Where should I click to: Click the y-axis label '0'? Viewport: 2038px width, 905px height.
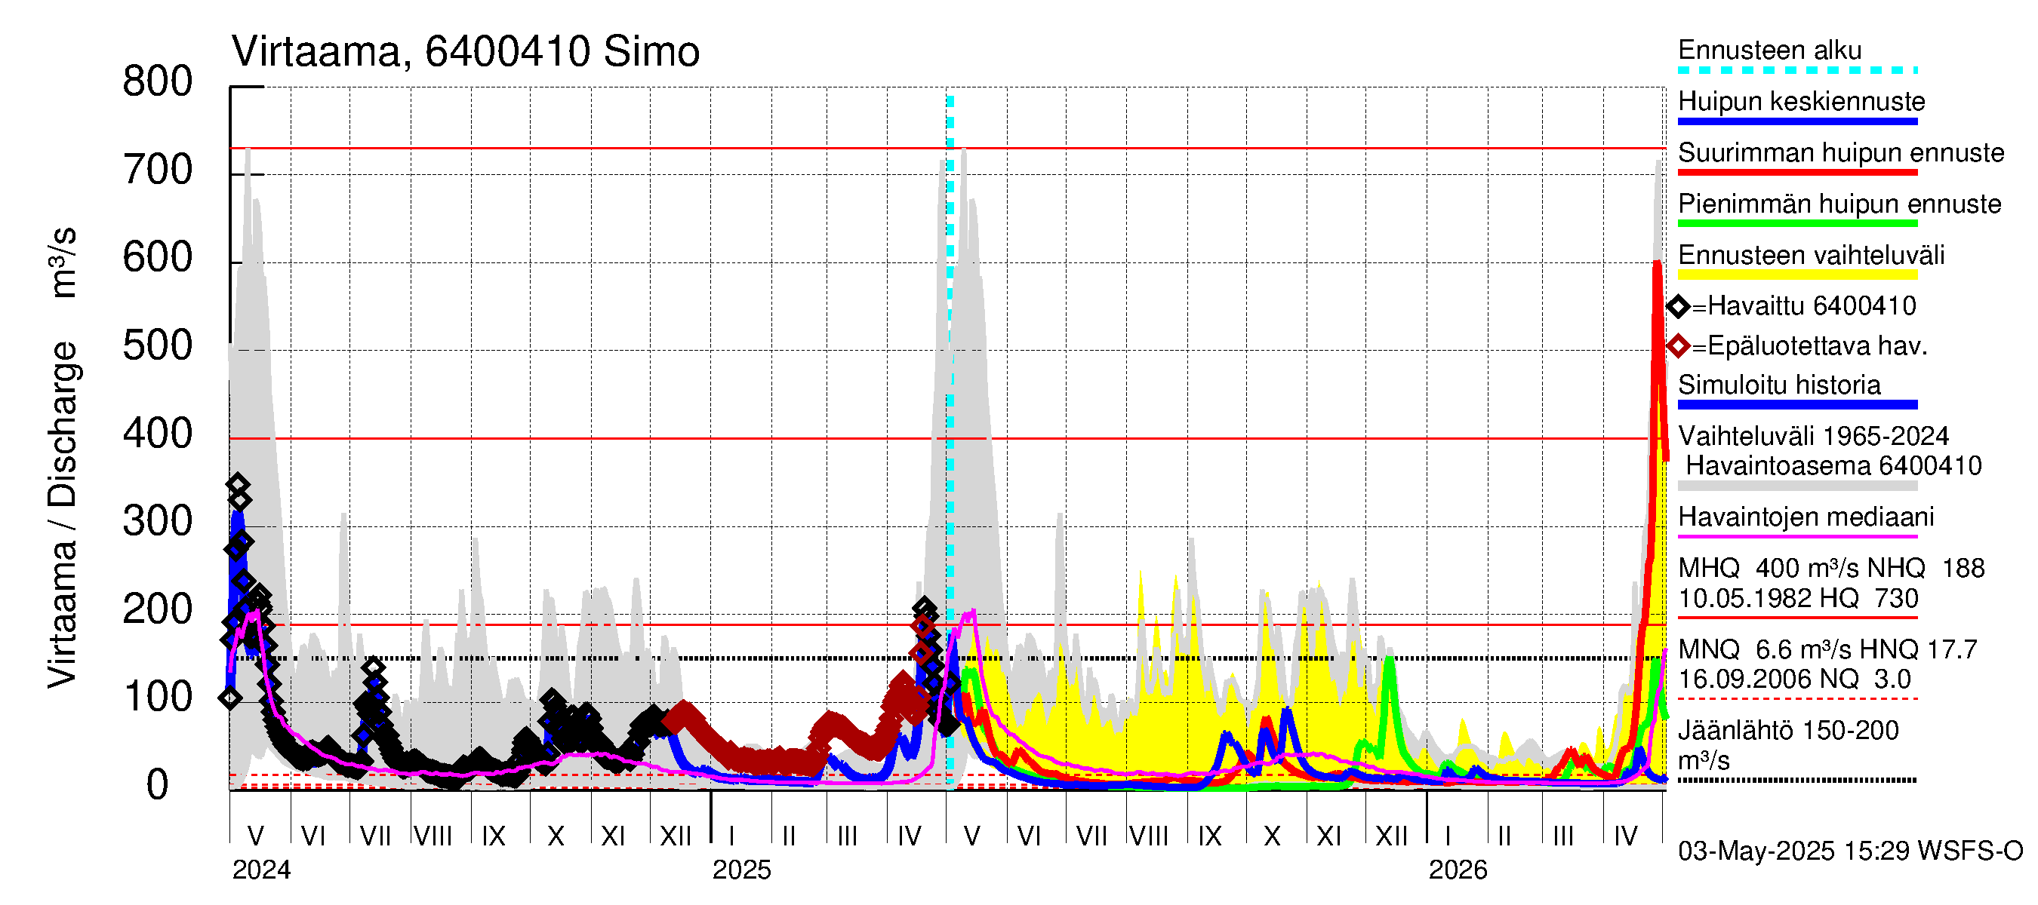coord(158,785)
